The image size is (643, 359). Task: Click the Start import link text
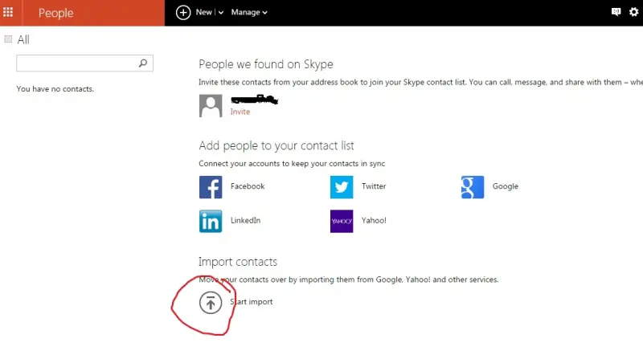pyautogui.click(x=251, y=302)
